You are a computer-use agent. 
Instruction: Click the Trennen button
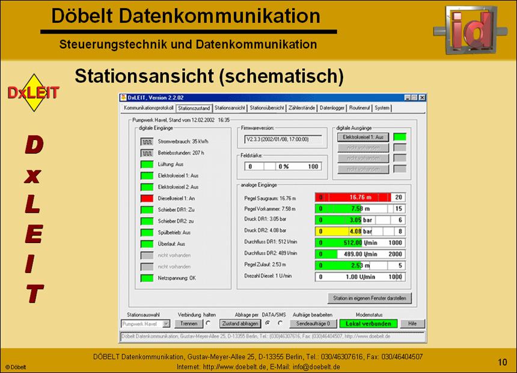click(x=189, y=324)
